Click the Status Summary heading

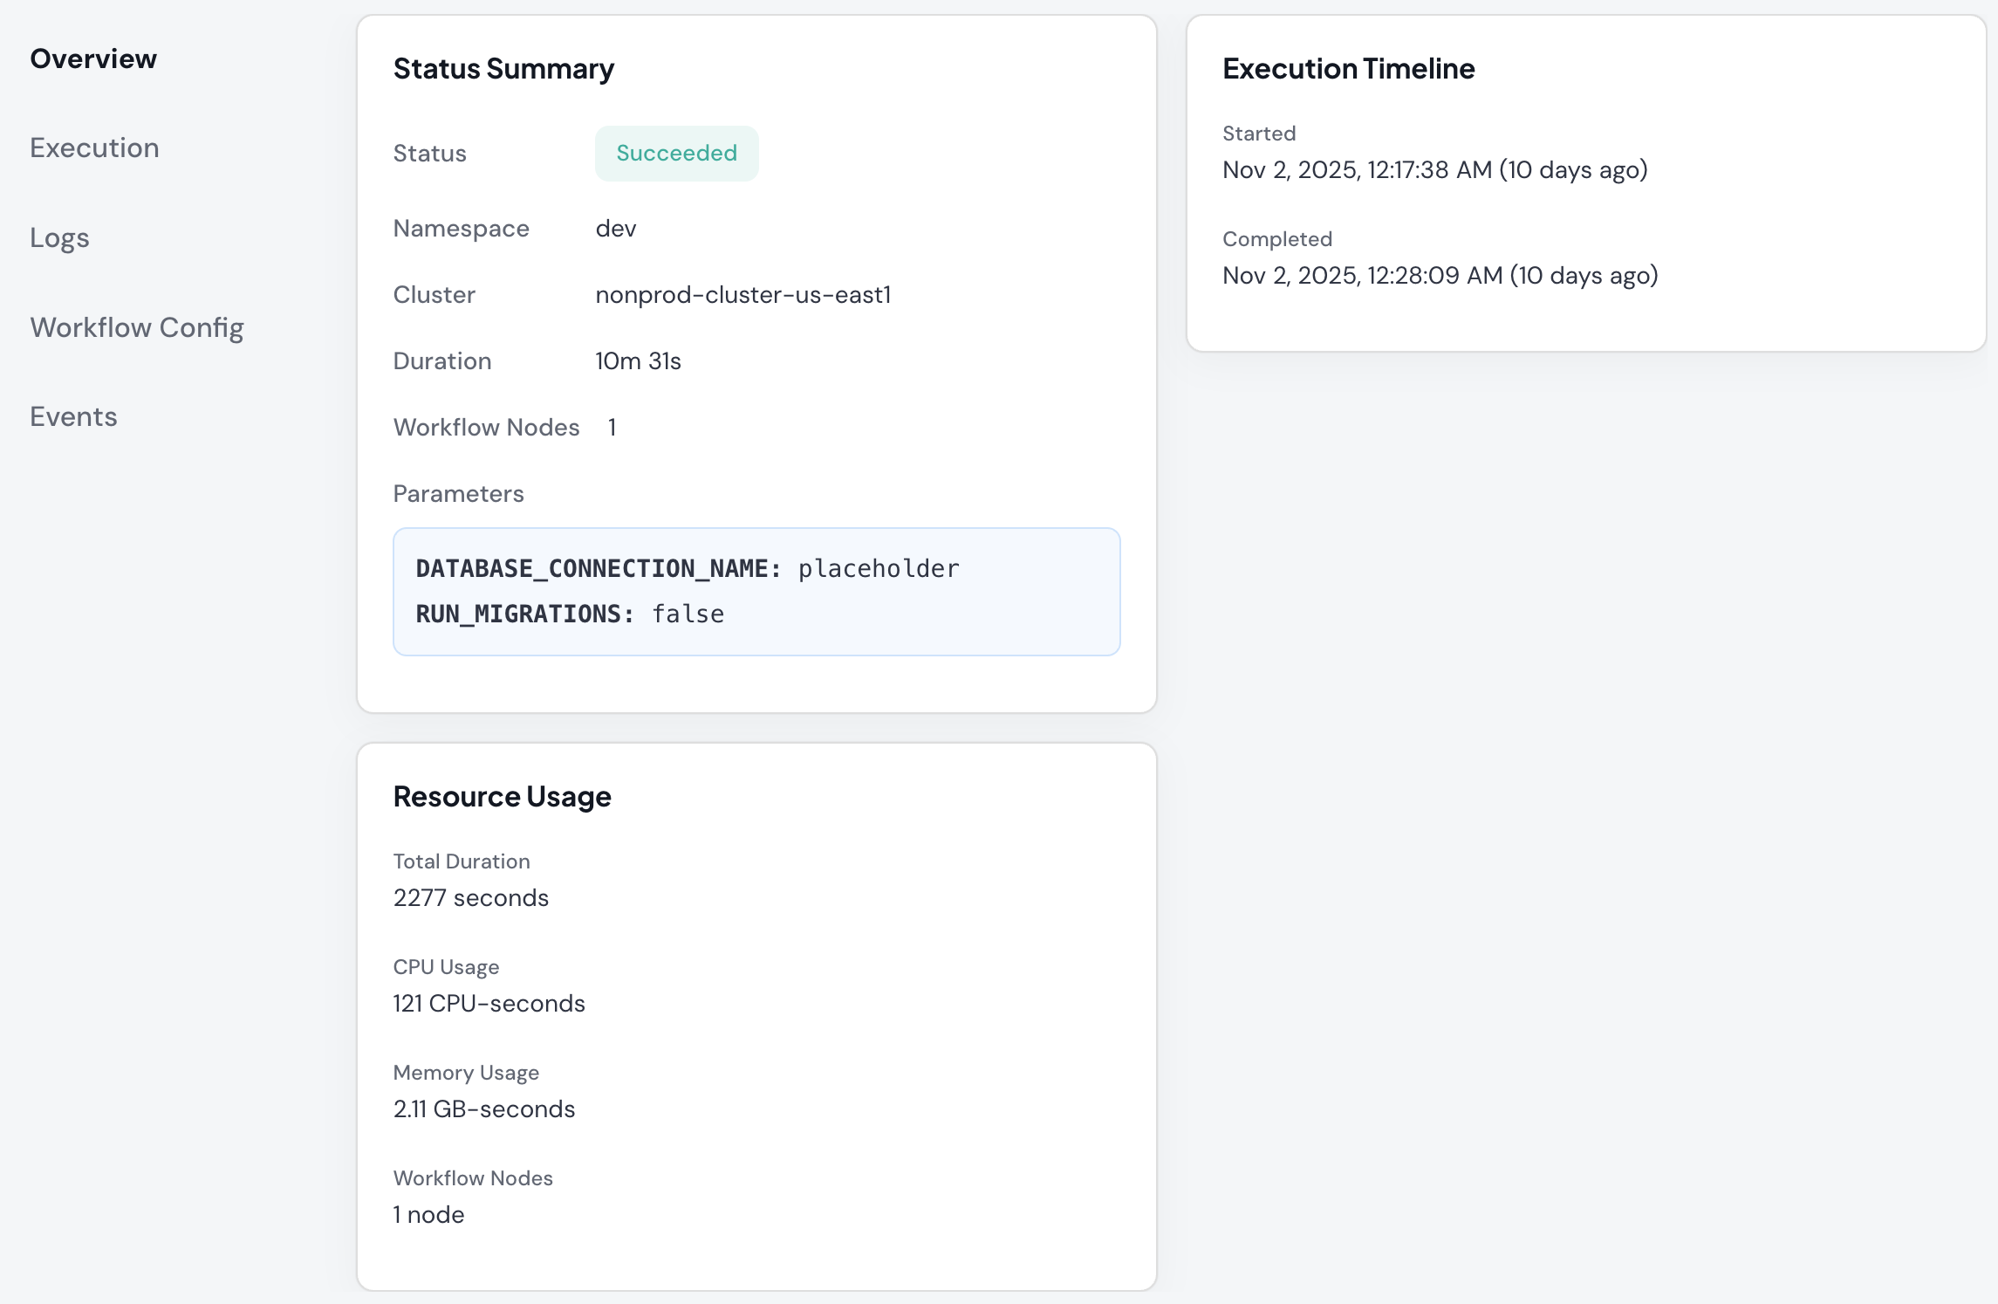pyautogui.click(x=503, y=68)
